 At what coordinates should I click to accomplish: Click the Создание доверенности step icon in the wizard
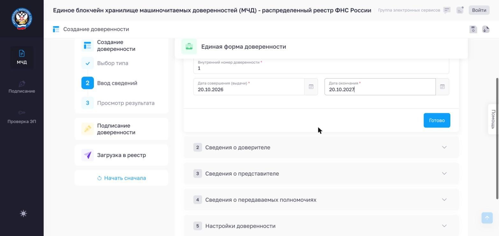pyautogui.click(x=88, y=45)
